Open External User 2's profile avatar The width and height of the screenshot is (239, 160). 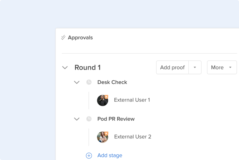pyautogui.click(x=103, y=137)
